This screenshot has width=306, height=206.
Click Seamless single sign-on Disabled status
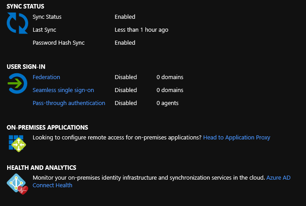[x=126, y=90]
